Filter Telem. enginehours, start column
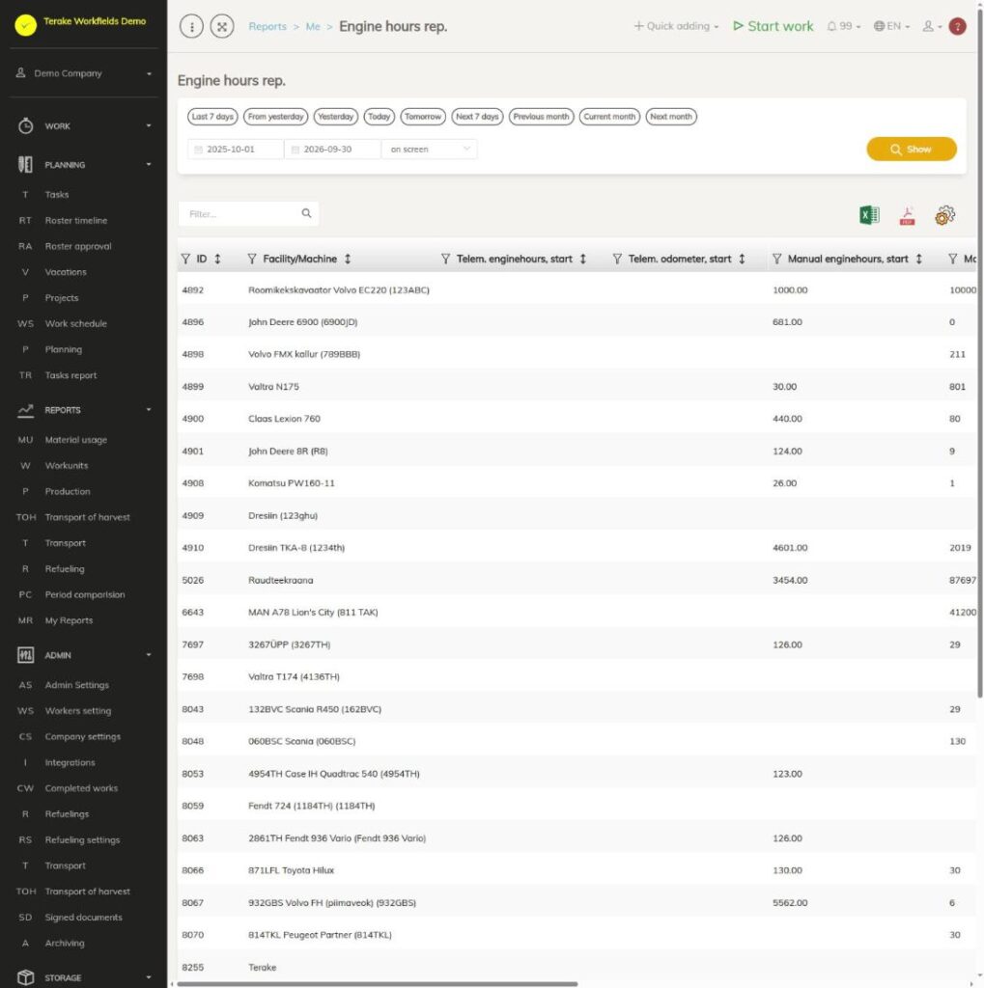 [445, 259]
